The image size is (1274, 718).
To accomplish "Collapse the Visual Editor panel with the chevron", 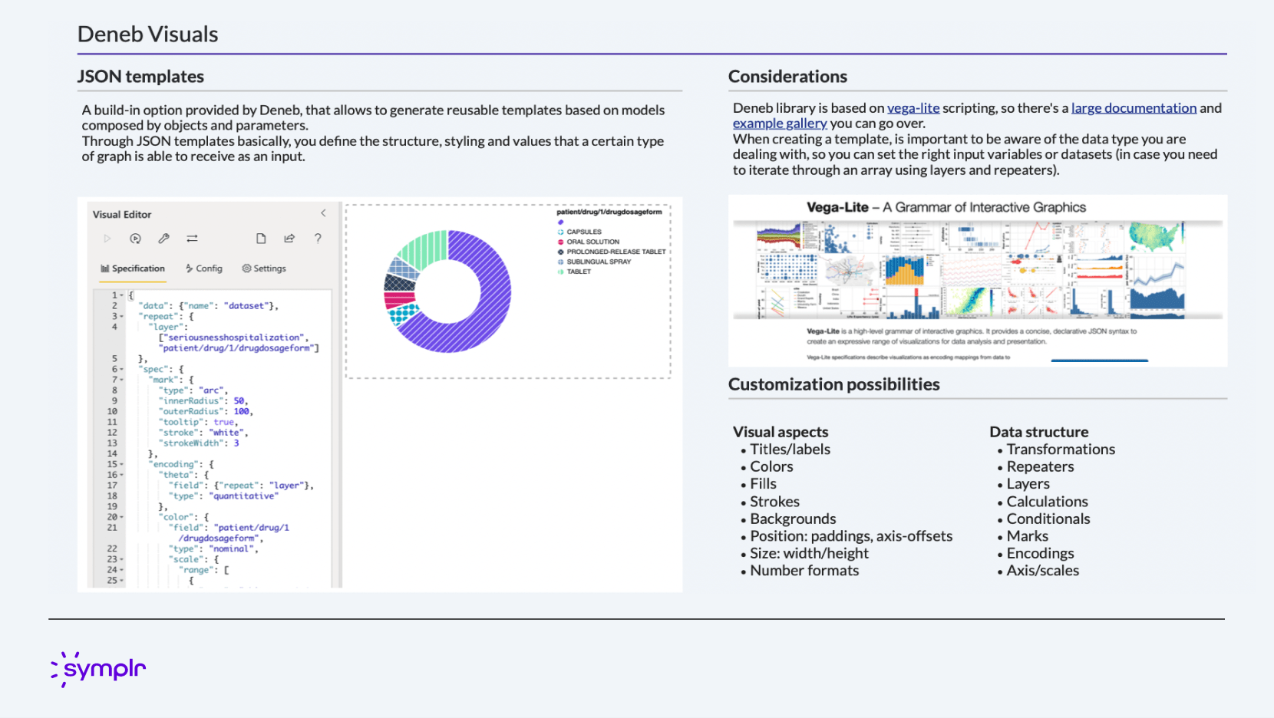I will 323,213.
